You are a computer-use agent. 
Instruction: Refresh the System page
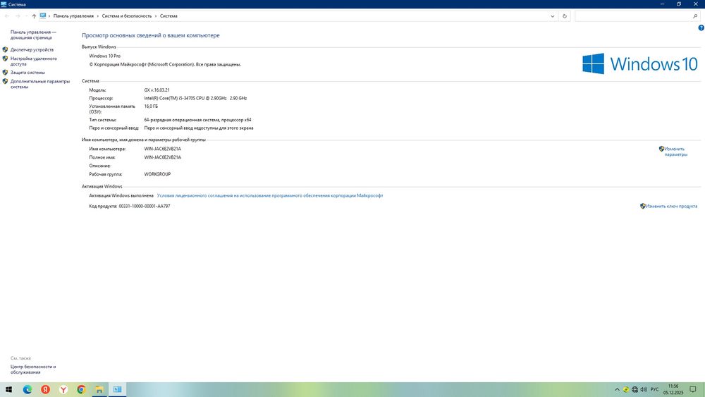[x=565, y=16]
